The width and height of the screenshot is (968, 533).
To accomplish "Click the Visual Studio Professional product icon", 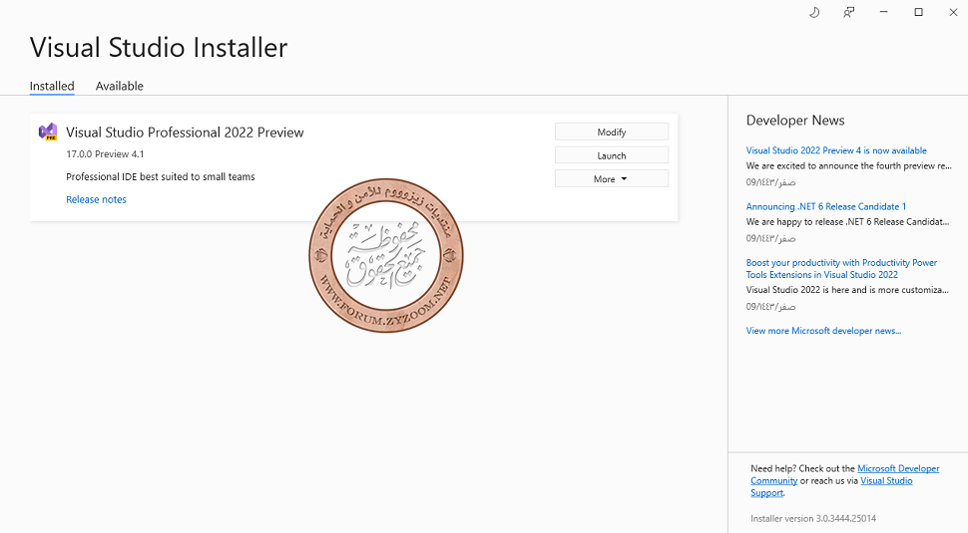I will coord(48,132).
